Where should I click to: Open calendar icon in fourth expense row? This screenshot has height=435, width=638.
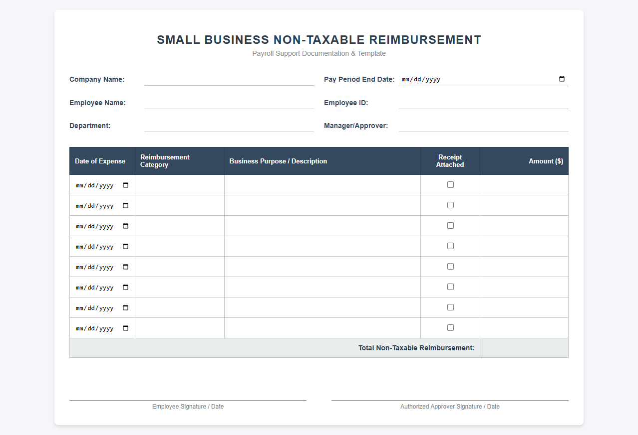(x=125, y=246)
